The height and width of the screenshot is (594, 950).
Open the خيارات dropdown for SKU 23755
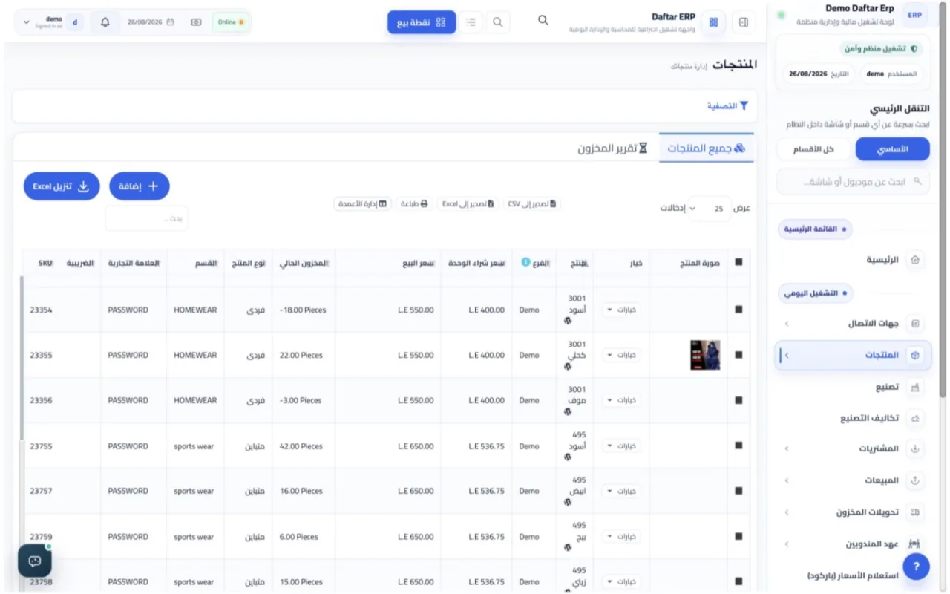(621, 446)
